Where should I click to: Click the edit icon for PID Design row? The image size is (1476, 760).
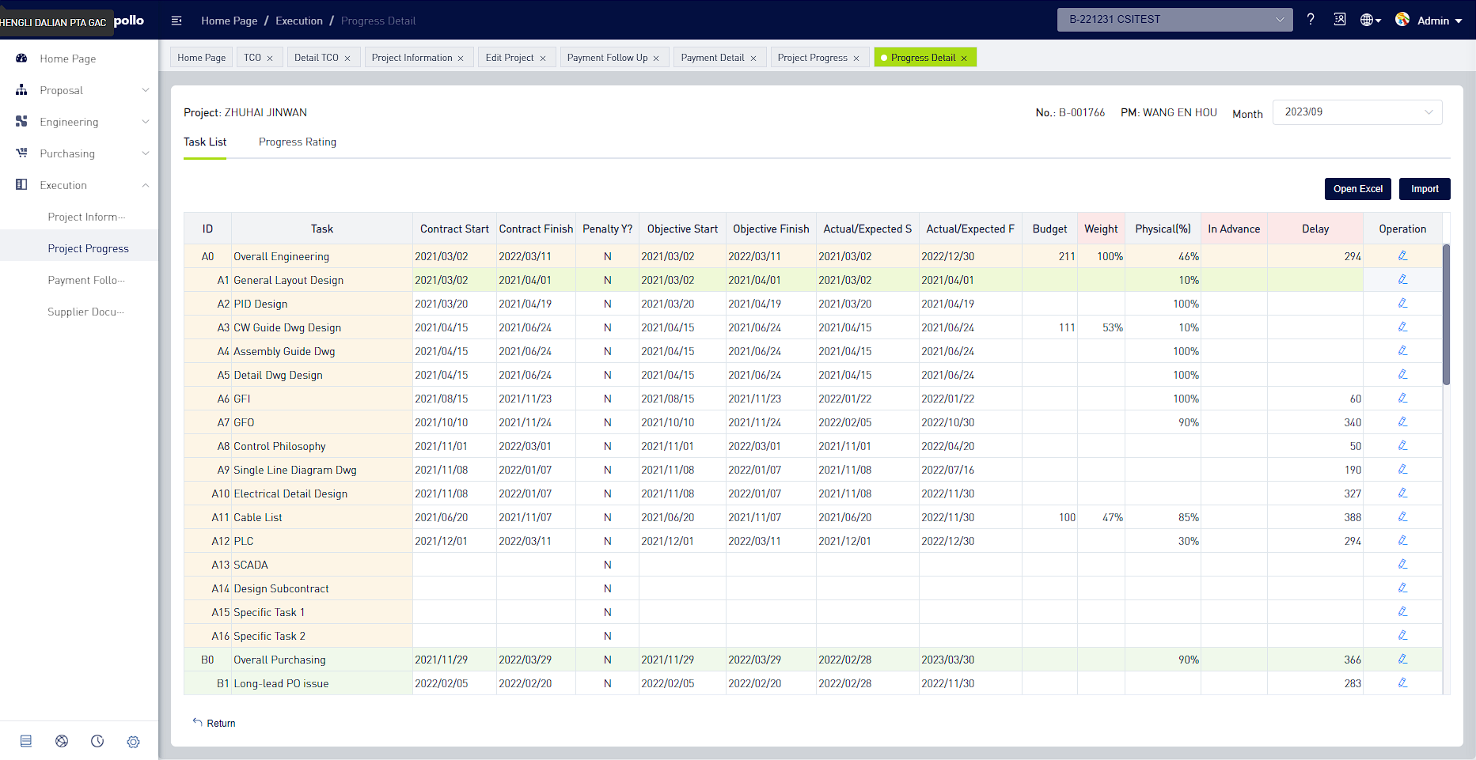tap(1402, 304)
